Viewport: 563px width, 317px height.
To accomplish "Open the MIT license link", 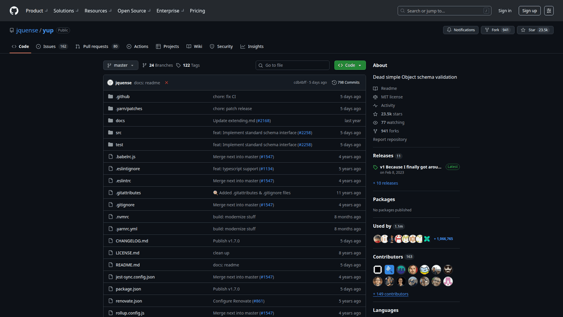I will tap(391, 97).
